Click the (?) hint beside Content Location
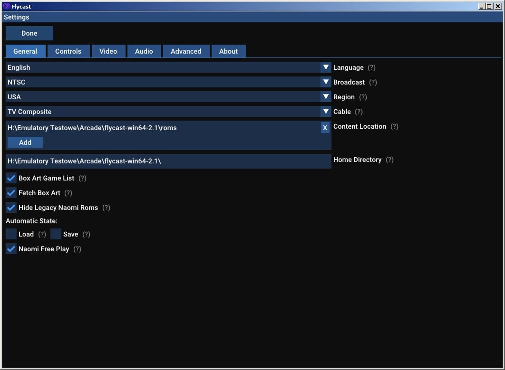This screenshot has height=370, width=505. pyautogui.click(x=394, y=127)
